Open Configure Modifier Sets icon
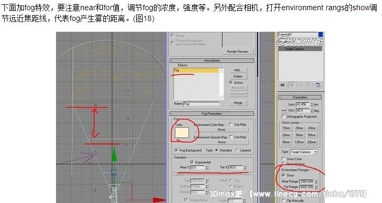The image size is (382, 203). pyautogui.click(x=317, y=85)
